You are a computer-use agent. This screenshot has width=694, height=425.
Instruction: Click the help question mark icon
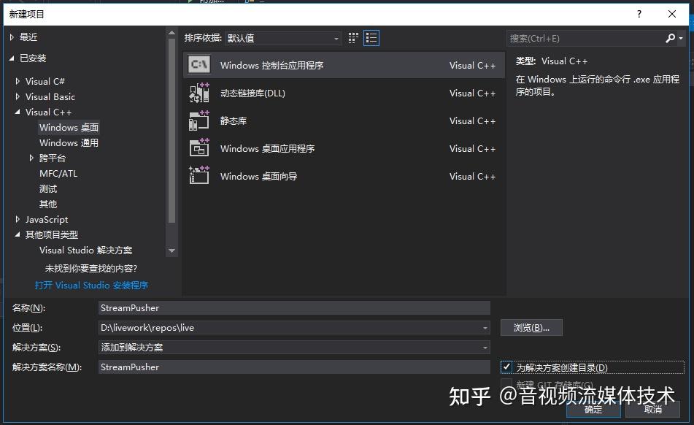coord(639,14)
